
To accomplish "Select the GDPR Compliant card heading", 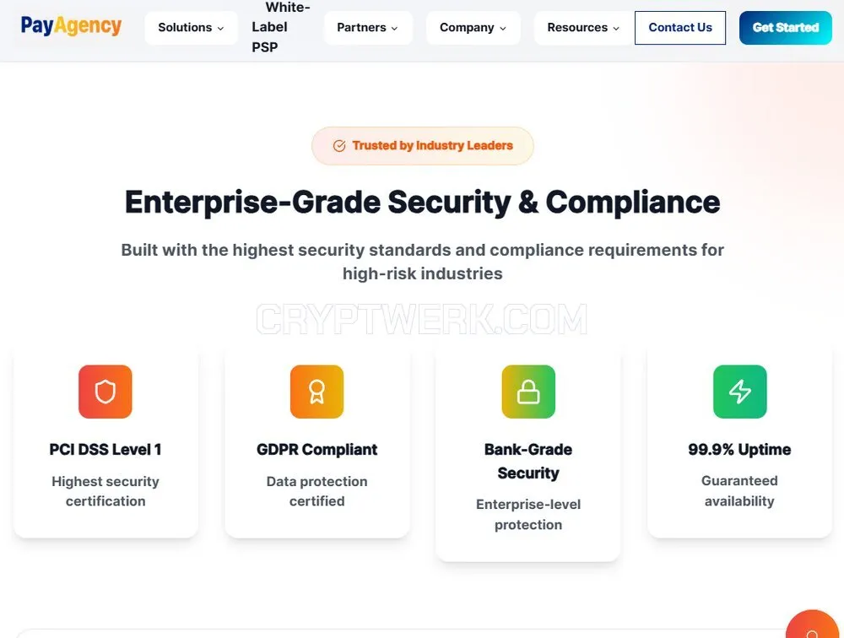I will 317,450.
